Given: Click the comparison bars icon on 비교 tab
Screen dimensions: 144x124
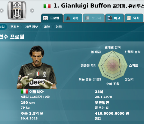Looking at the screenshot, I should point(110,18).
